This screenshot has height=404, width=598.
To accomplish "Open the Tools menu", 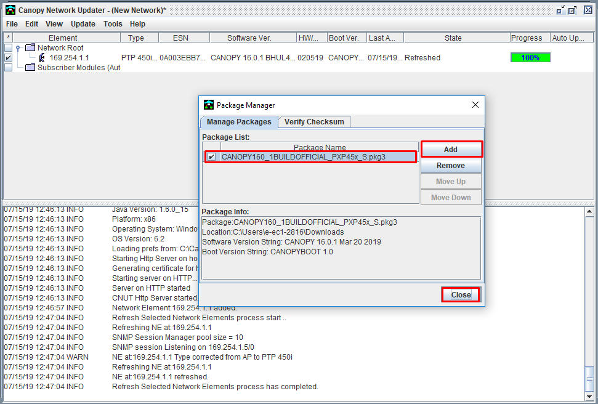I will (113, 23).
